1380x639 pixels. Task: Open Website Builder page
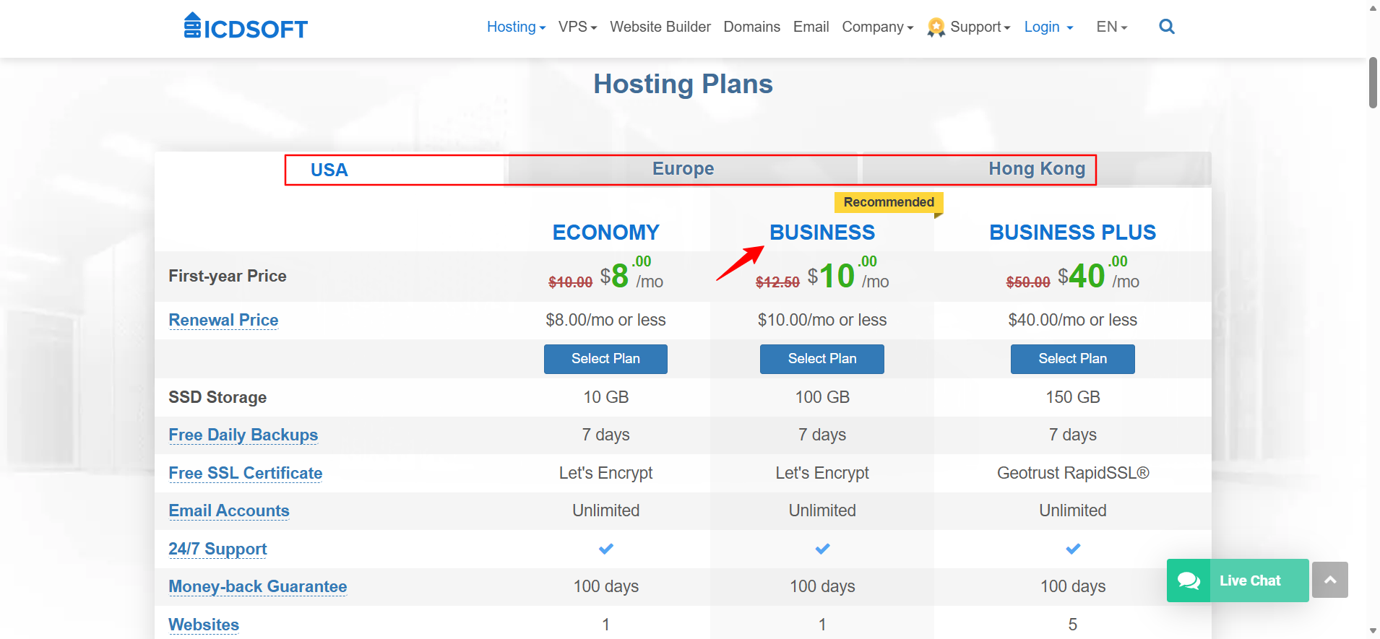(x=660, y=27)
